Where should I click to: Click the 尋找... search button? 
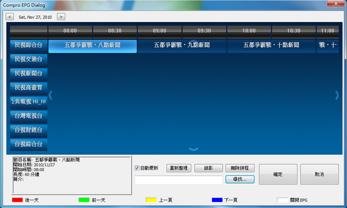pos(240,179)
